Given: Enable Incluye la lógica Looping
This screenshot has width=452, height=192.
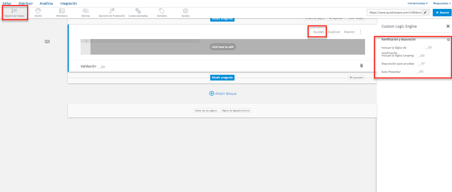Looking at the screenshot, I should [x=421, y=55].
